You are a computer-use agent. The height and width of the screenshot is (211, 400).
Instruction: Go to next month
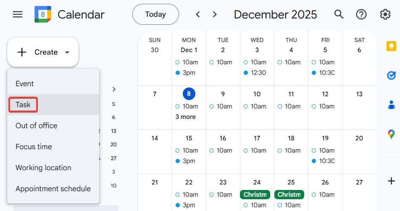tap(215, 15)
